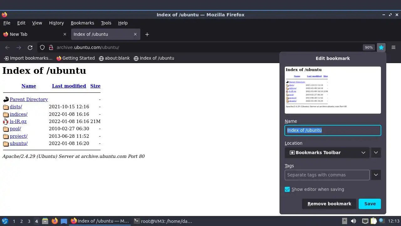Click the project folder icon
The height and width of the screenshot is (226, 401).
point(6,136)
